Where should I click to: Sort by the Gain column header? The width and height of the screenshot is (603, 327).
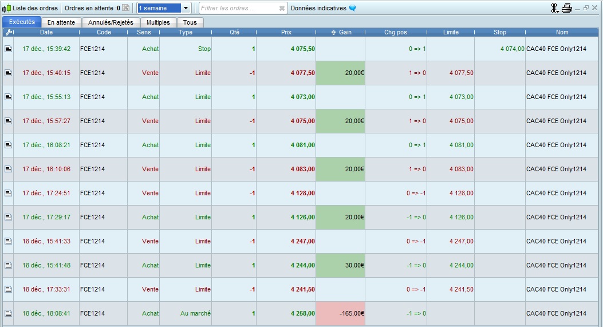click(341, 32)
